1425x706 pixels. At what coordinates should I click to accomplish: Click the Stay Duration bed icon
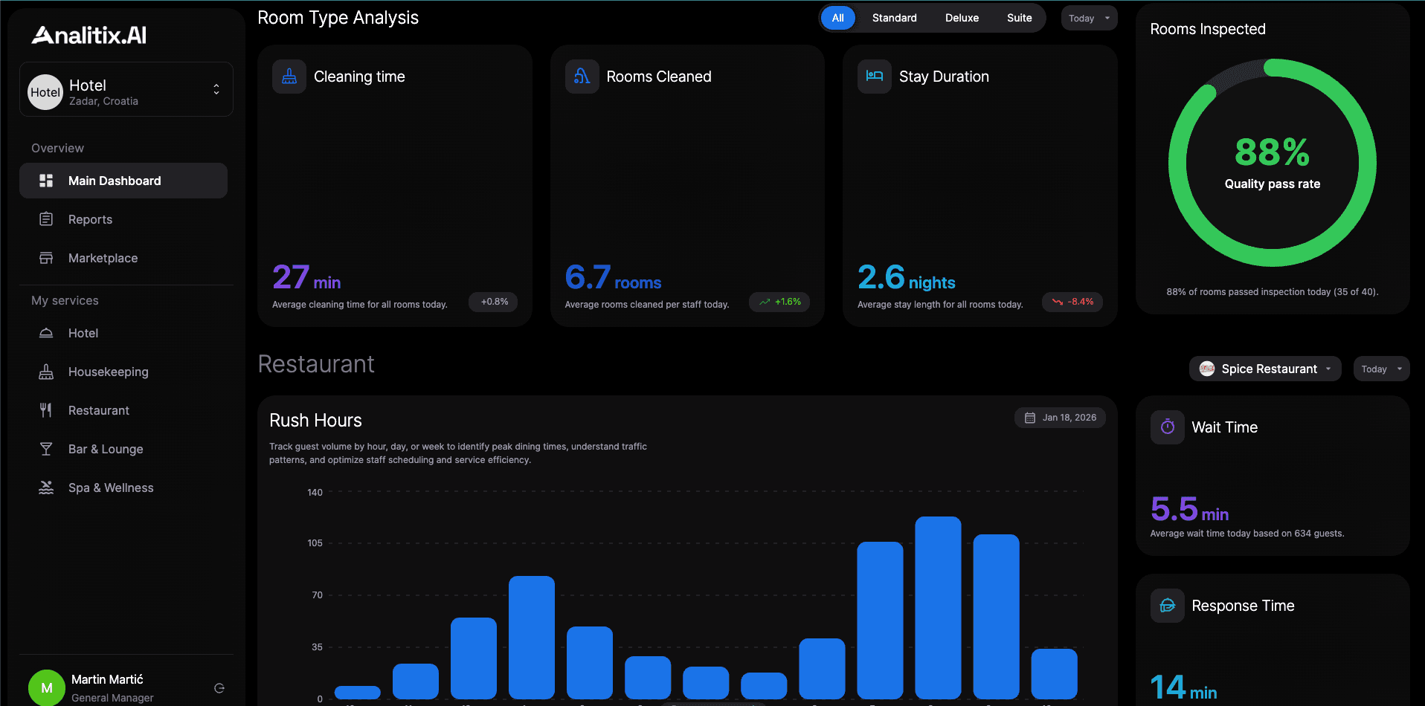(x=875, y=77)
